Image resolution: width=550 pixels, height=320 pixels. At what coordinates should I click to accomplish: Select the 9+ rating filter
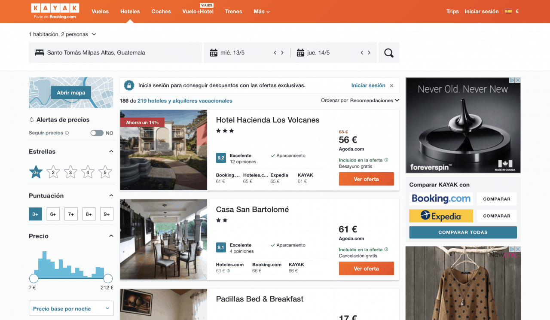(x=107, y=214)
